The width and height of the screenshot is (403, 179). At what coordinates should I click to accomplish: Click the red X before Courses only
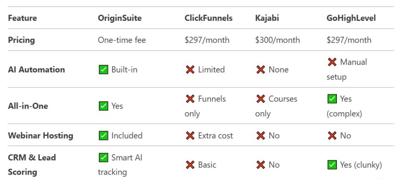[261, 99]
